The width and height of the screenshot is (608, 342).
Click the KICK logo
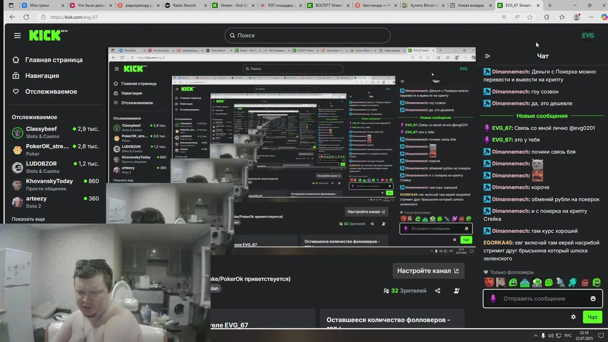(45, 35)
